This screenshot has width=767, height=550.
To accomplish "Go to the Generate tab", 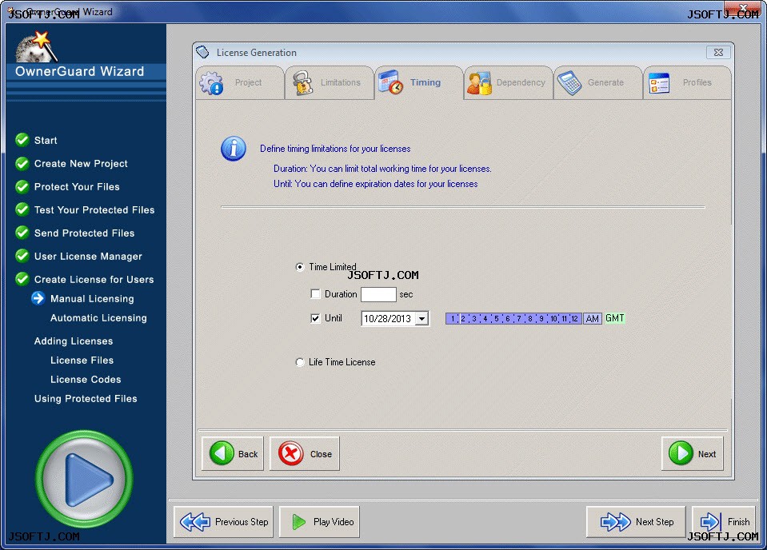I will (x=597, y=82).
